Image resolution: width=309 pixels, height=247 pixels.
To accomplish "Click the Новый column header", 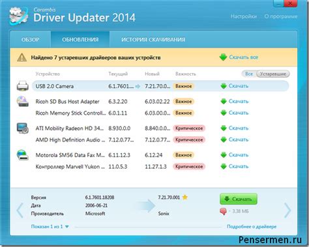I will click(x=152, y=74).
